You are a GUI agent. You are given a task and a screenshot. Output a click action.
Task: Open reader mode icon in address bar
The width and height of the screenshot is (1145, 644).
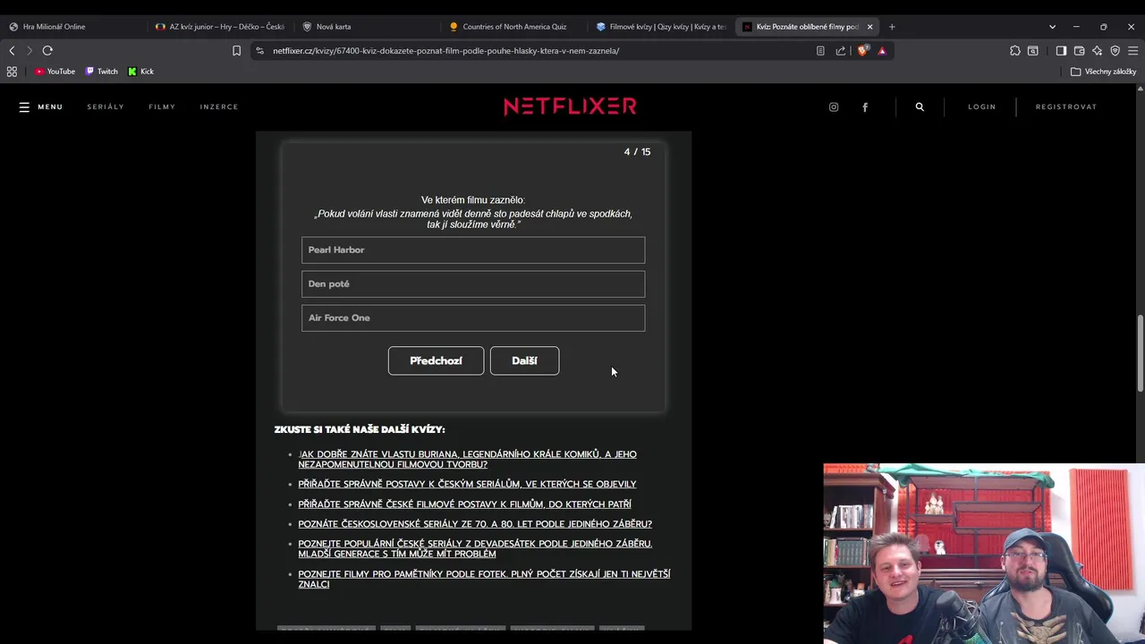(x=820, y=51)
